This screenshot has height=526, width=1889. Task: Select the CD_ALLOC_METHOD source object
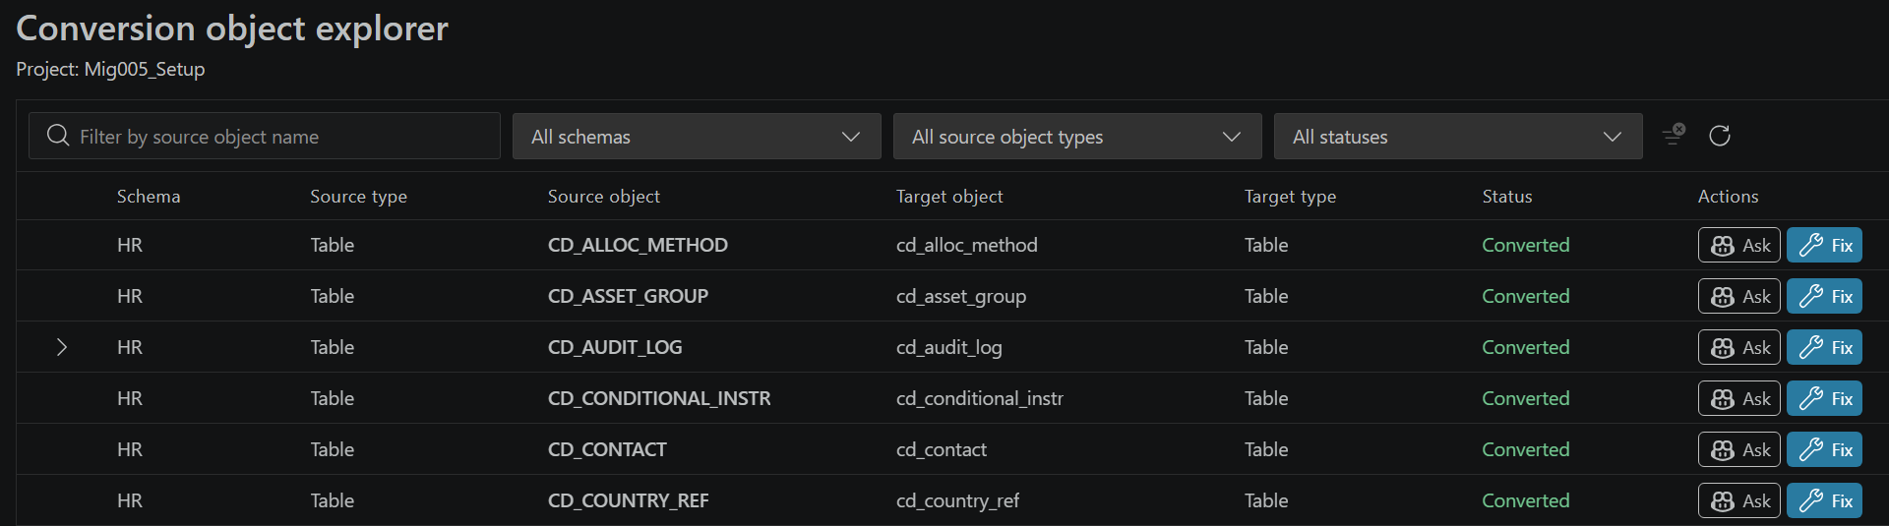tap(638, 245)
